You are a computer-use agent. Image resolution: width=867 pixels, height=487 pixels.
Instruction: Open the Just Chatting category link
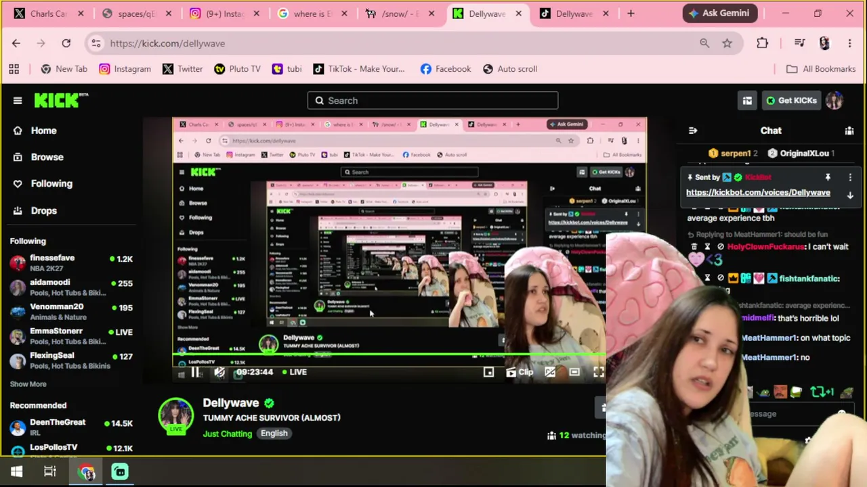pyautogui.click(x=228, y=434)
